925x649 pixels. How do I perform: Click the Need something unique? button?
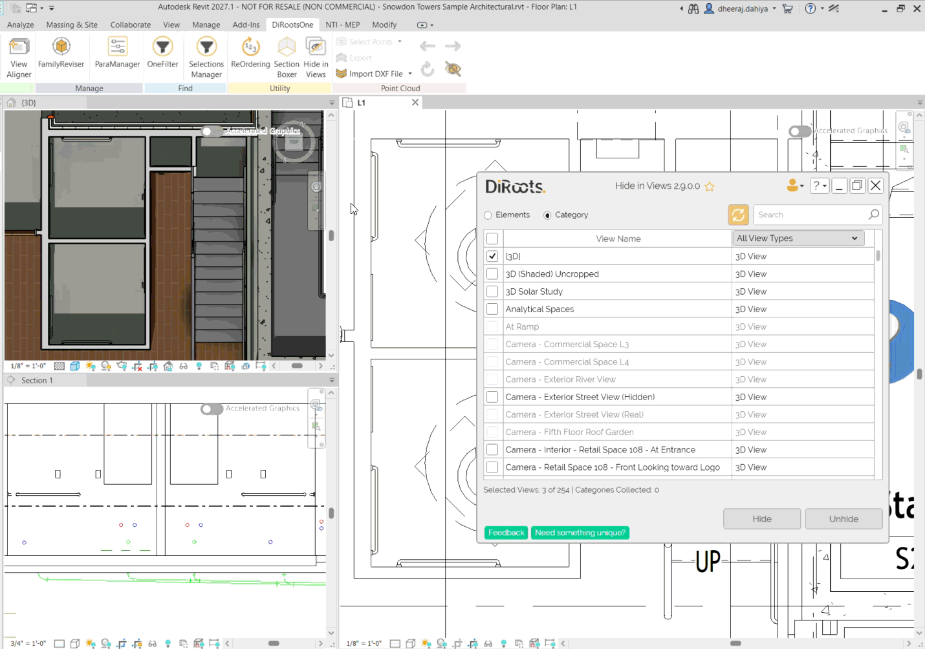coord(580,533)
